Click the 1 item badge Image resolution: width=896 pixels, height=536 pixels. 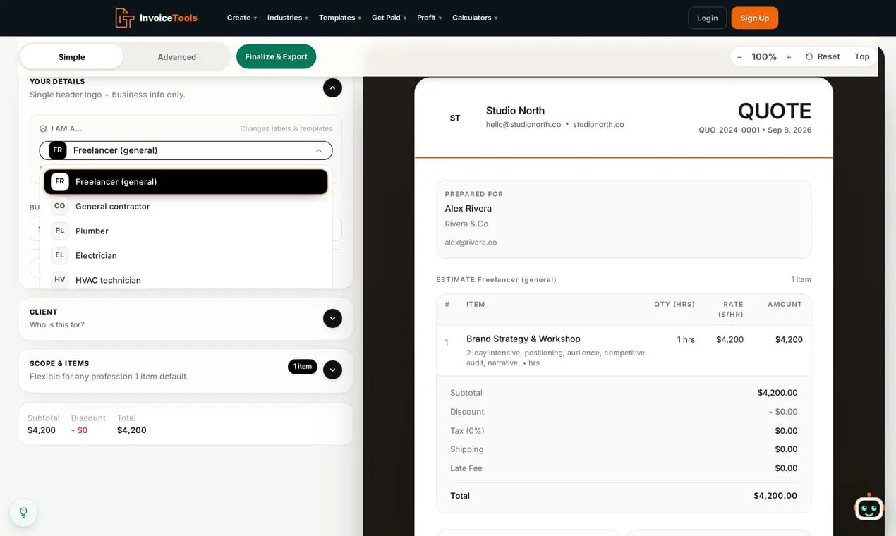click(303, 367)
